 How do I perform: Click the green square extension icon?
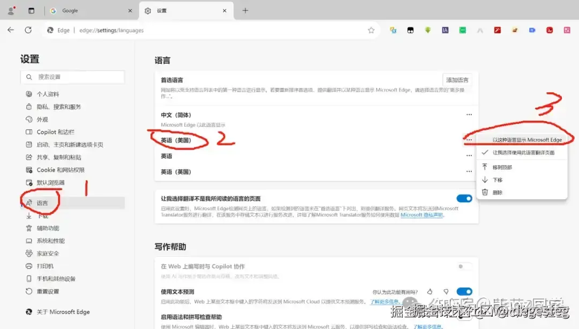tap(462, 31)
